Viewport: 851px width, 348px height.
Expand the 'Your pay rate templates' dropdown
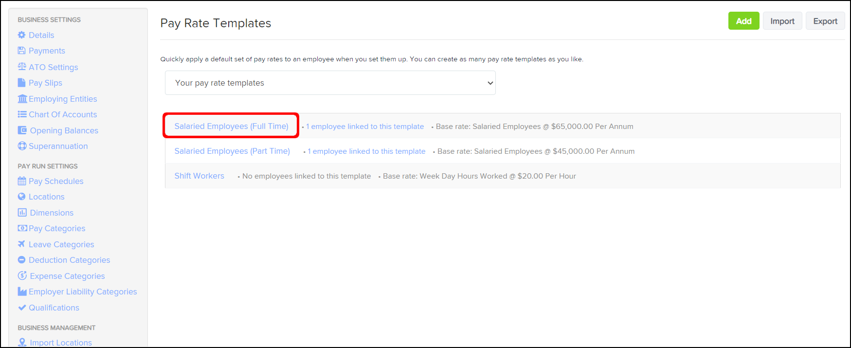[x=330, y=83]
